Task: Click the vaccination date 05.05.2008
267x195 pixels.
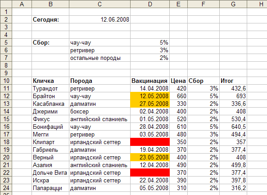Action: tap(150, 188)
